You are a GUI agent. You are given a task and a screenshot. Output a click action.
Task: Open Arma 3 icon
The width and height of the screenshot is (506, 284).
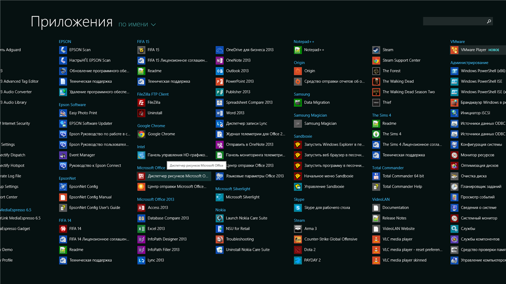click(x=298, y=229)
